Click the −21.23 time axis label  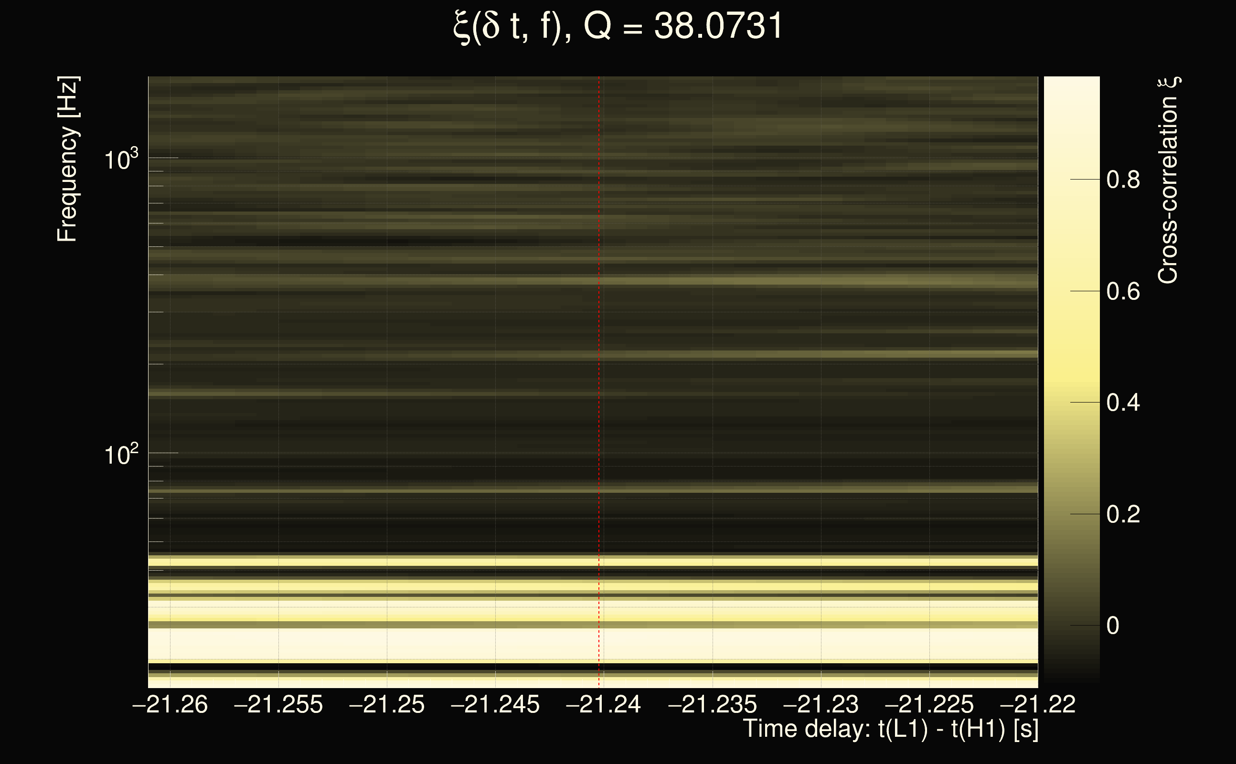[820, 704]
